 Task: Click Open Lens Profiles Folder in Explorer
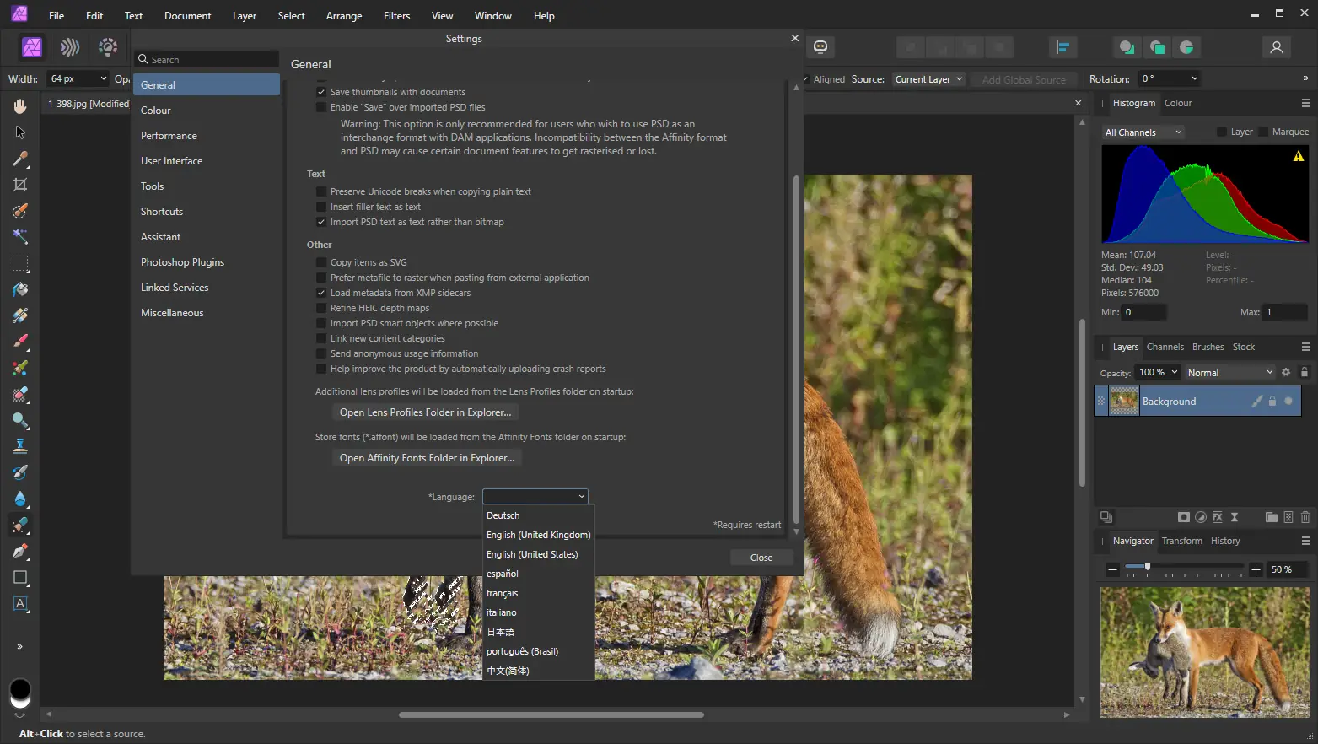[425, 412]
